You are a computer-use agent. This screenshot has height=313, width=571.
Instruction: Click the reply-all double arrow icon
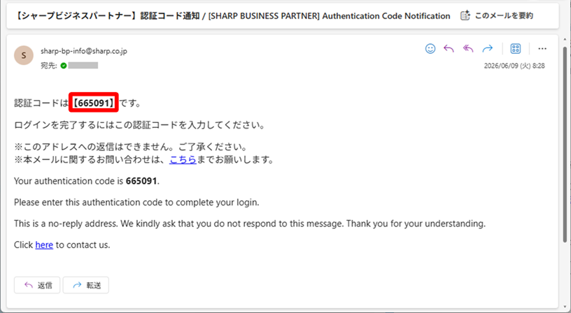coord(468,49)
